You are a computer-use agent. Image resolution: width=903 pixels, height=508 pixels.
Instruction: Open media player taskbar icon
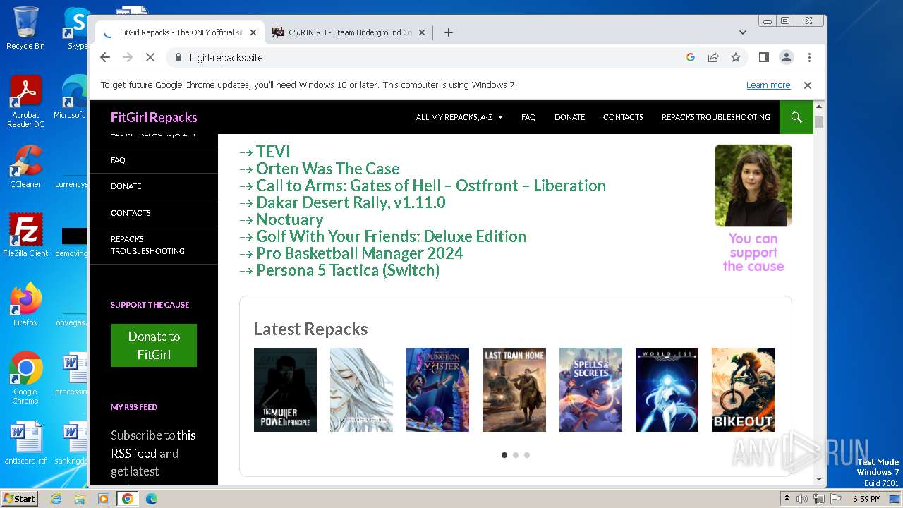pyautogui.click(x=104, y=499)
